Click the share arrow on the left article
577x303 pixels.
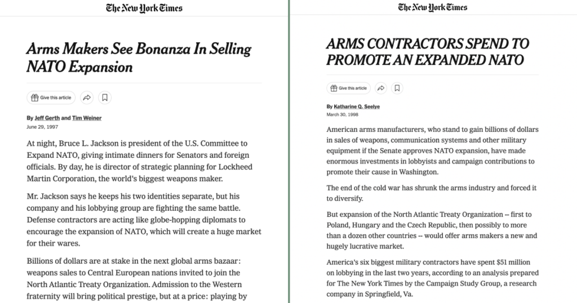pos(87,97)
